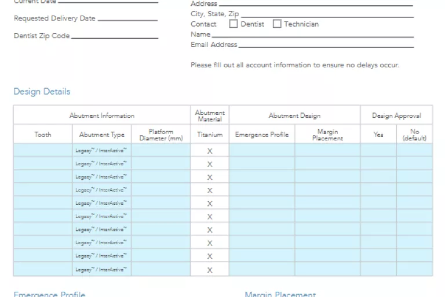Click the Platform Diameter (mm) column header
Screen dimensions: 445x297
161,134
